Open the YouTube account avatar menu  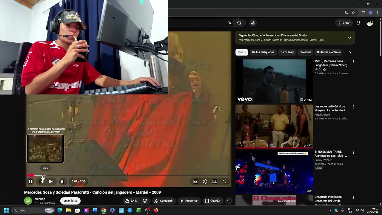[370, 23]
